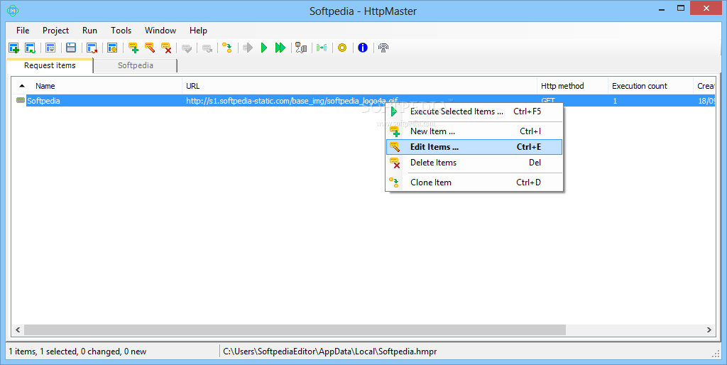Choose Delete Items in context menu
Screen dimensions: 727x365
click(x=474, y=163)
